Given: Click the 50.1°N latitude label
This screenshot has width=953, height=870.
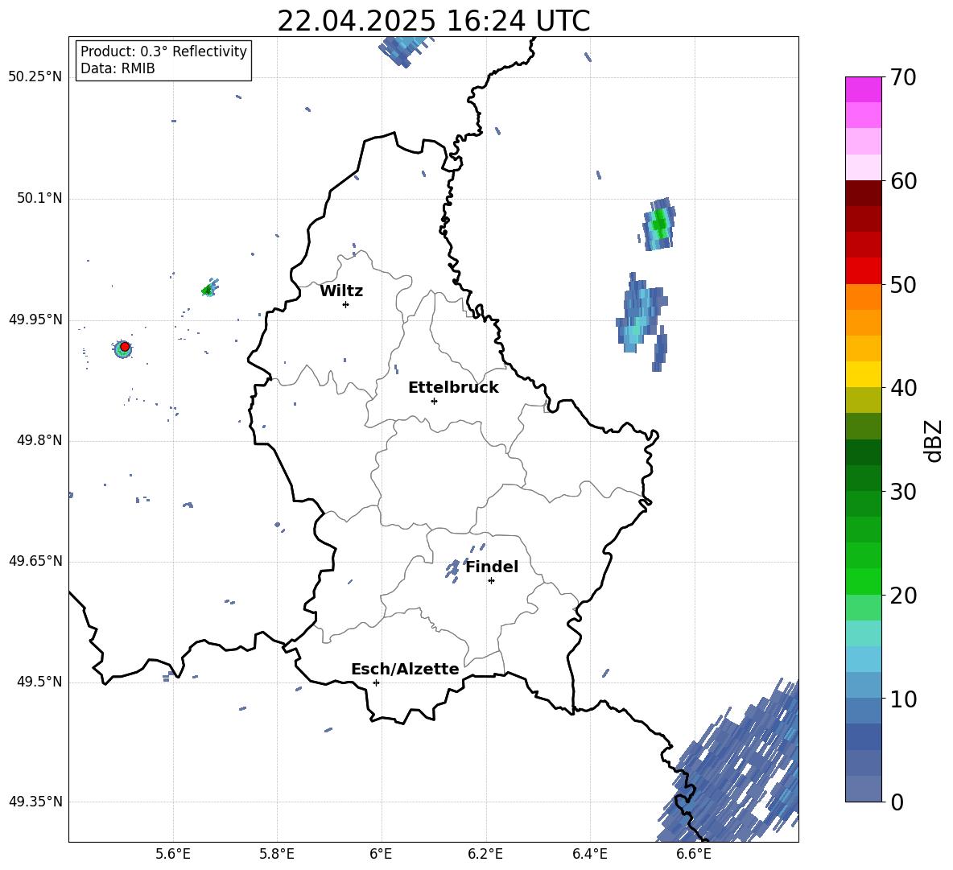Looking at the screenshot, I should (39, 199).
